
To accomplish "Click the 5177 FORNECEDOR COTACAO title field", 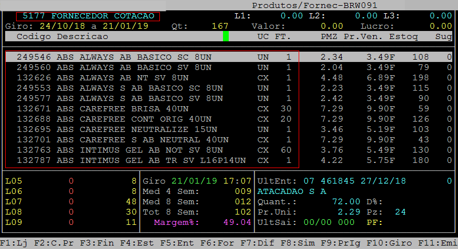I will tap(88, 15).
